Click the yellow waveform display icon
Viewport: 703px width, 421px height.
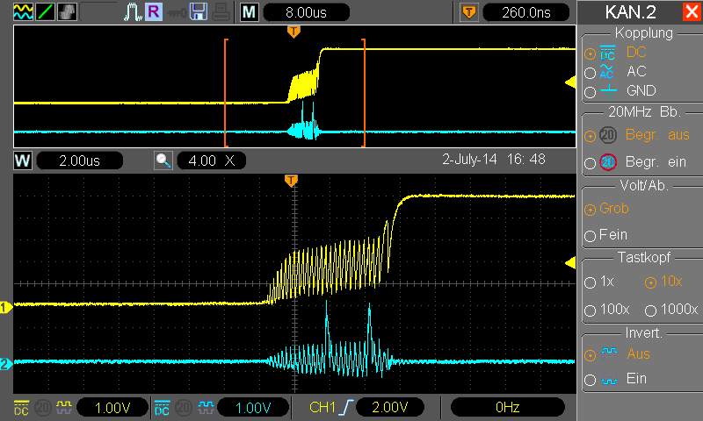click(x=23, y=12)
